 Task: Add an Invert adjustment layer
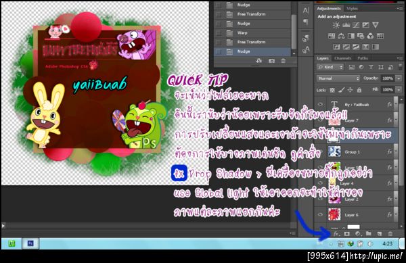coord(336,47)
